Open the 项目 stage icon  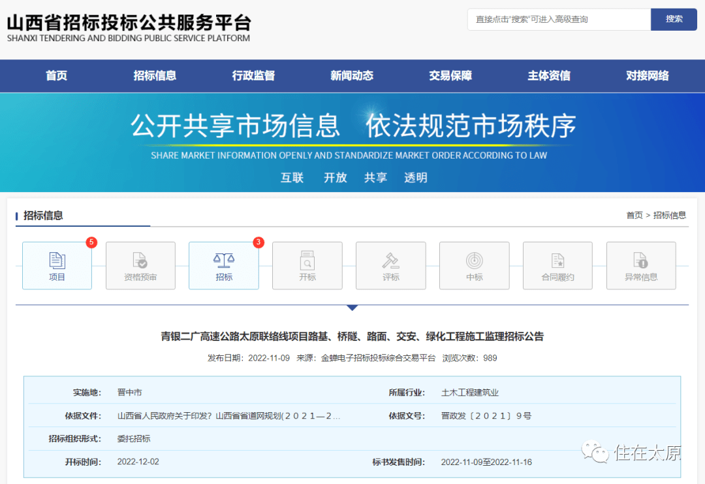(x=57, y=265)
